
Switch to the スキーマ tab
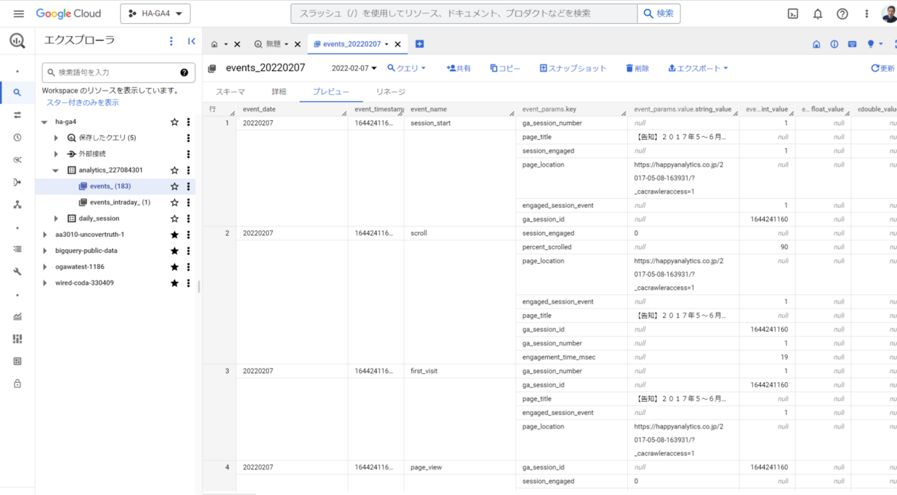(230, 92)
